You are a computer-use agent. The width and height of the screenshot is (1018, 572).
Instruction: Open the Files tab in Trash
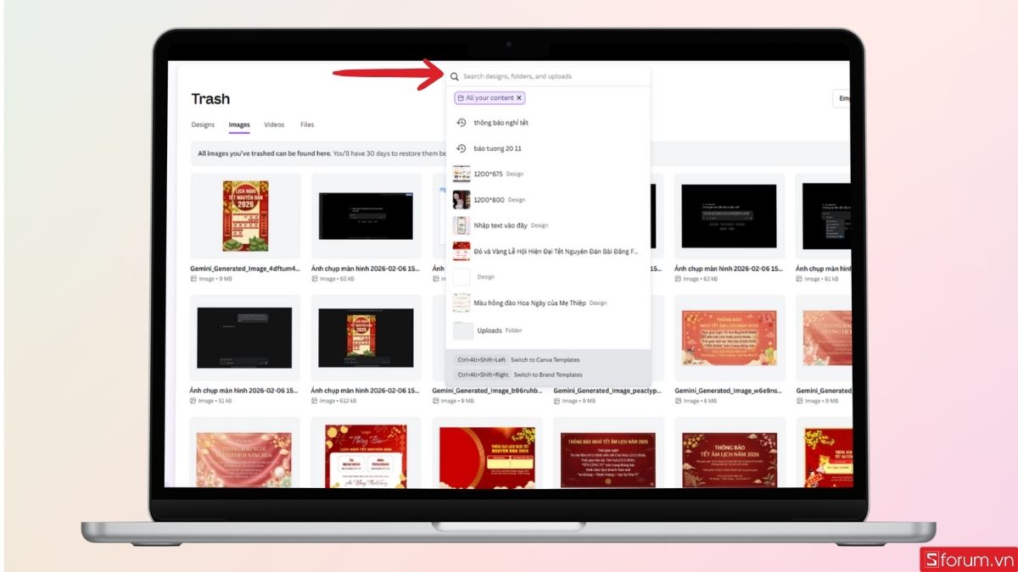307,125
